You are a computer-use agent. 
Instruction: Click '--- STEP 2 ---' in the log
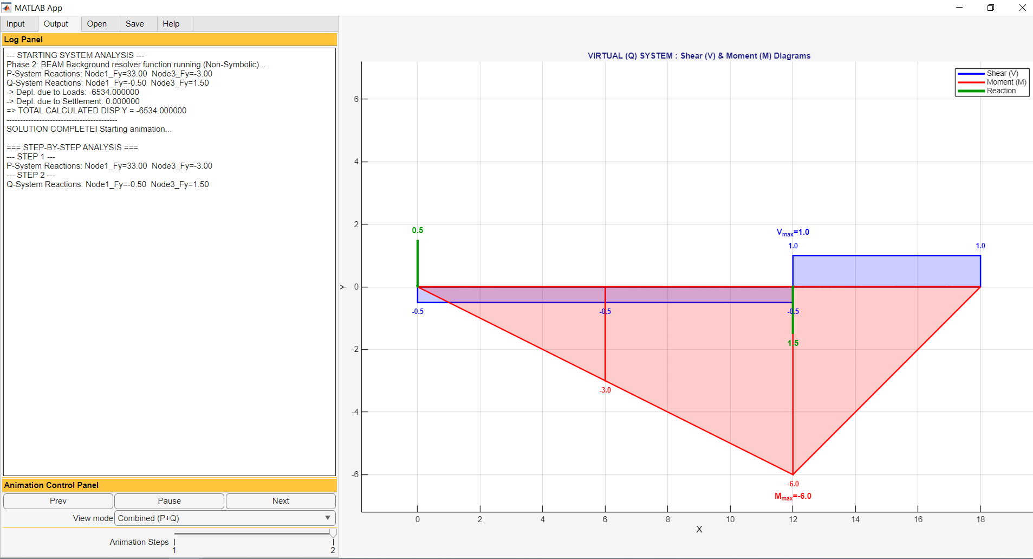[x=31, y=175]
